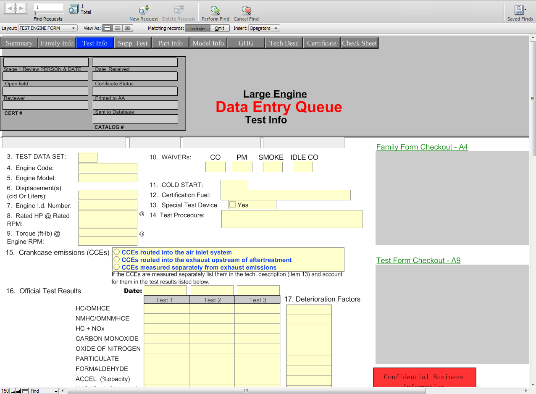Click the Cancel Find icon
The height and width of the screenshot is (394, 536).
(x=246, y=10)
